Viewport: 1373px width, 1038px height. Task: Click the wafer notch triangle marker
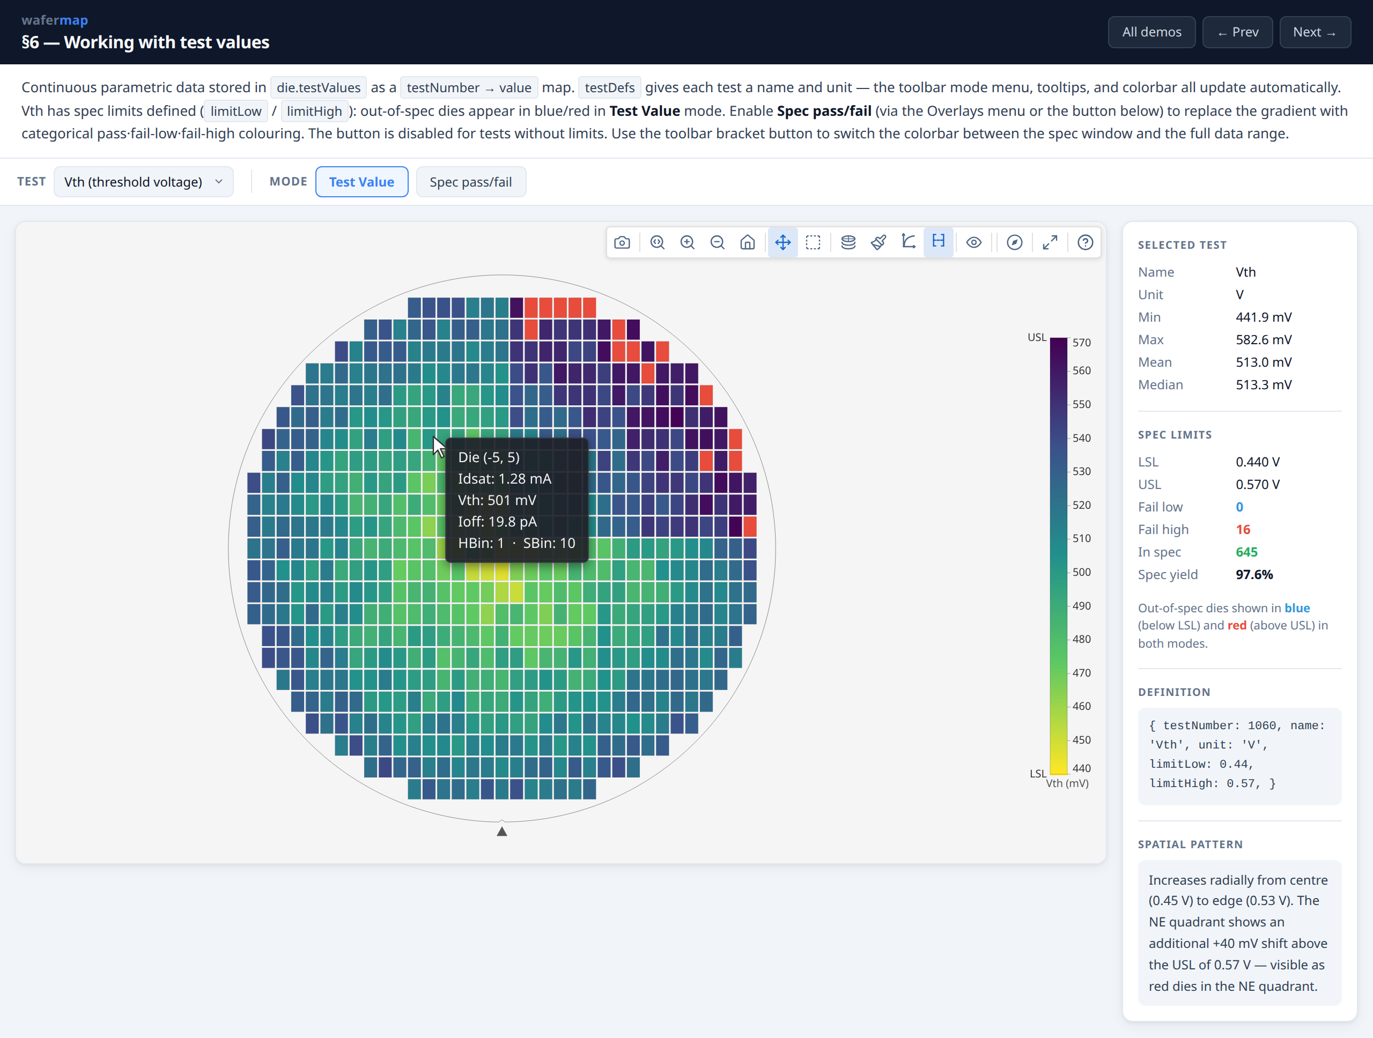coord(502,832)
